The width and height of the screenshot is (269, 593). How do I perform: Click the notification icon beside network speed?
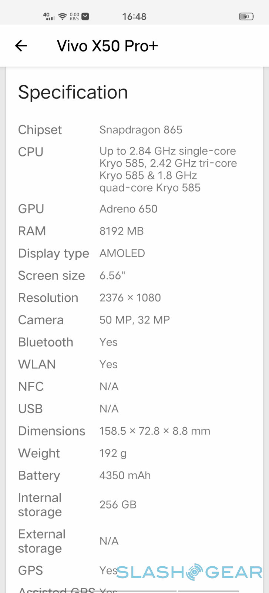(x=85, y=16)
